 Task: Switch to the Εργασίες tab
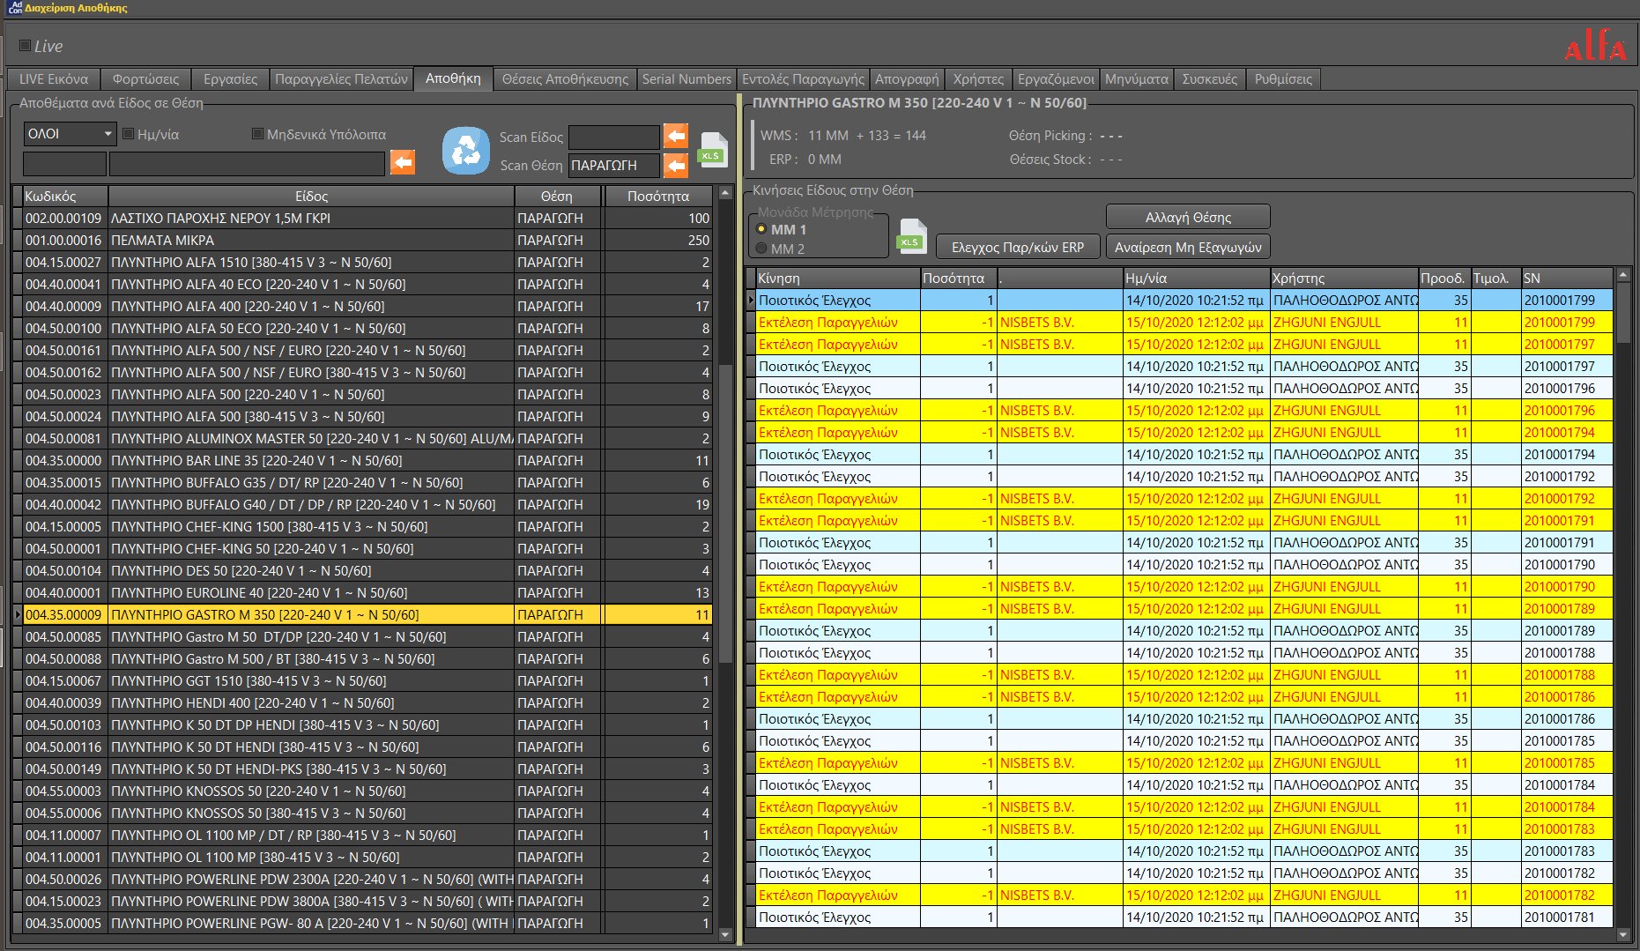[x=230, y=79]
